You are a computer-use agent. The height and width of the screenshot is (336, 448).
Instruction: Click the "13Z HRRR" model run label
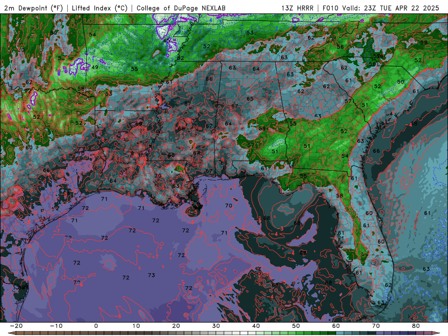[297, 8]
